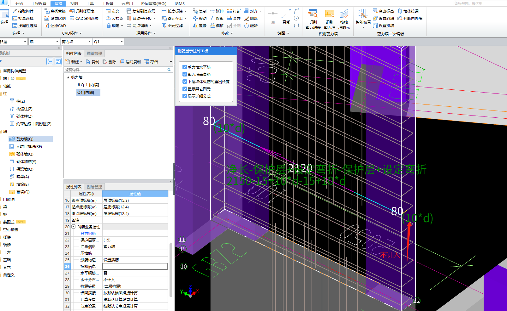Toggle 剪力墙垂直筋 checkbox
507x311 pixels.
point(185,74)
